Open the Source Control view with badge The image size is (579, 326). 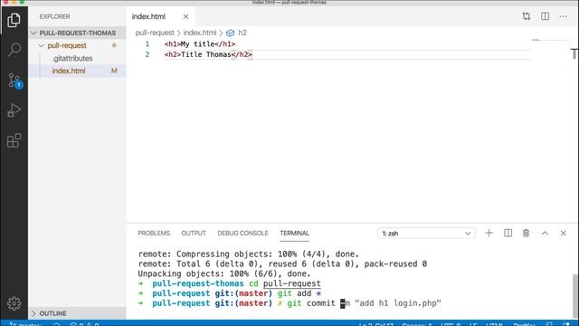[14, 81]
